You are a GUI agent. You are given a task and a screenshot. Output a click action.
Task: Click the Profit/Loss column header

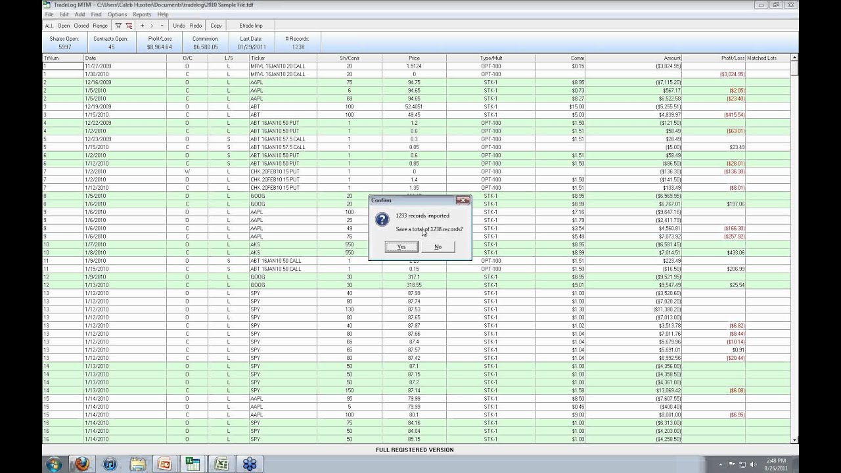pos(714,58)
